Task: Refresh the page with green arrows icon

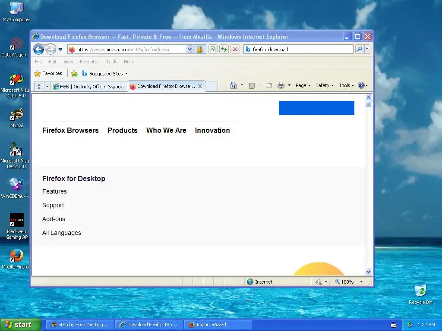Action: coord(224,49)
